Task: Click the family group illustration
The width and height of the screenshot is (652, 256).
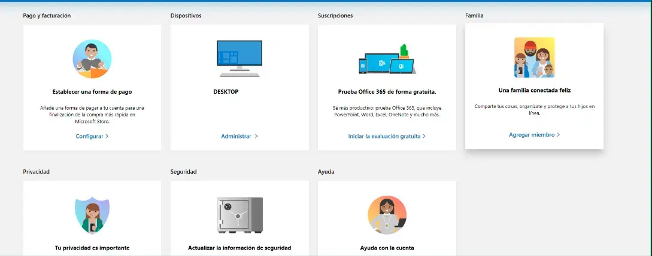Action: pos(534,57)
